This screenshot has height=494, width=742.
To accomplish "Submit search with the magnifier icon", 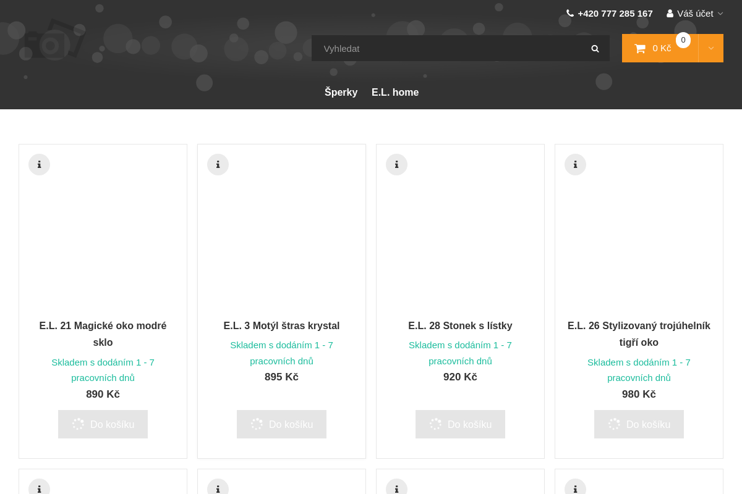I will (x=595, y=48).
